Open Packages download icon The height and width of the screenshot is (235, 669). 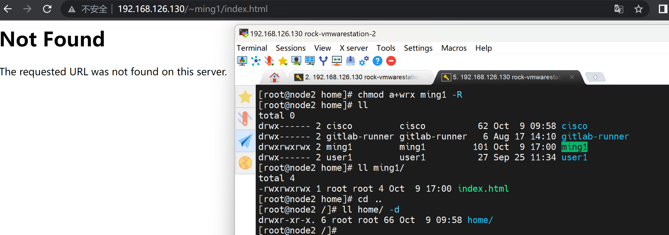[350, 61]
